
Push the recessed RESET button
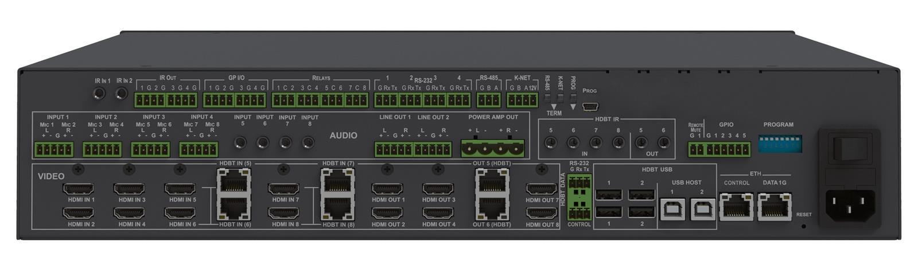click(803, 226)
